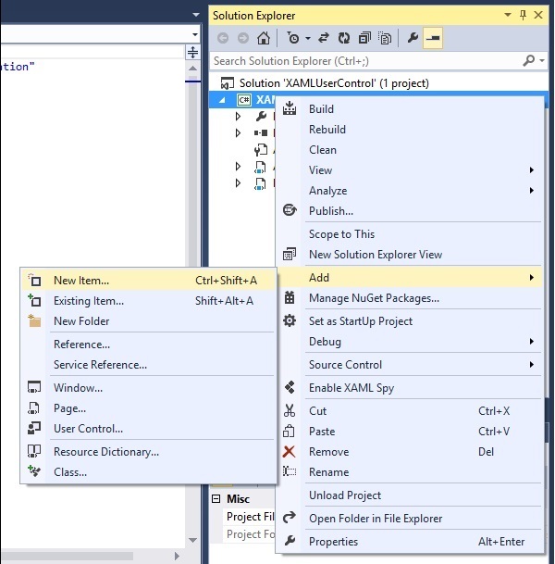This screenshot has height=564, width=555.
Task: Click the Home icon in Solution Explorer toolbar
Action: (264, 38)
